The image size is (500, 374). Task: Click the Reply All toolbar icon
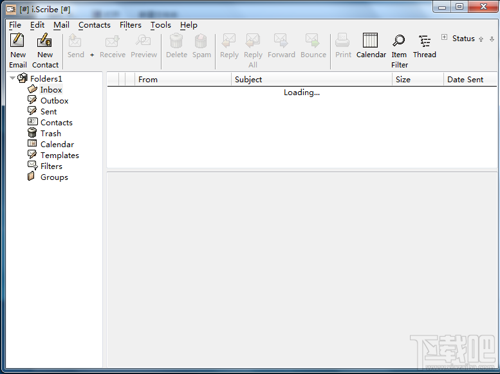[x=252, y=40]
